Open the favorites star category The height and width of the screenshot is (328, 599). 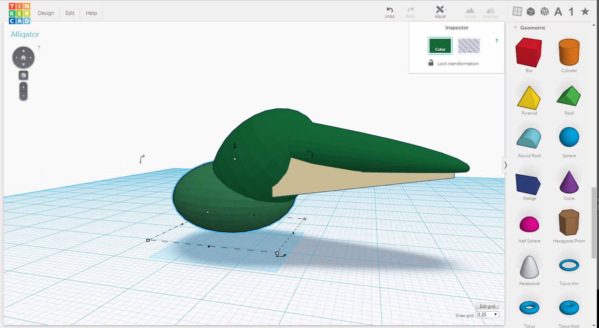pos(585,11)
